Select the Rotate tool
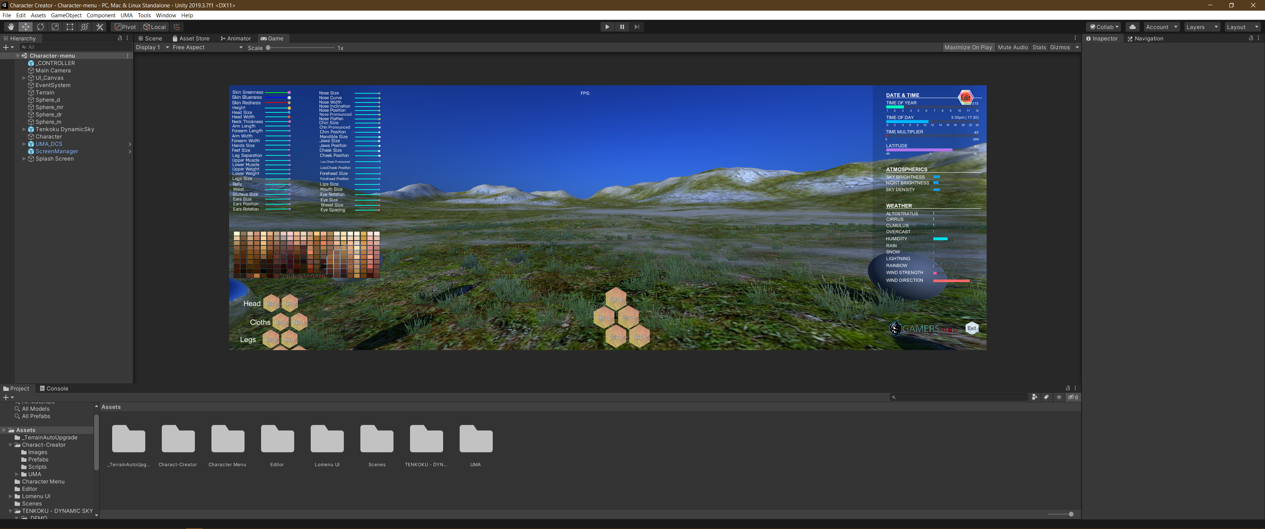 (40, 27)
